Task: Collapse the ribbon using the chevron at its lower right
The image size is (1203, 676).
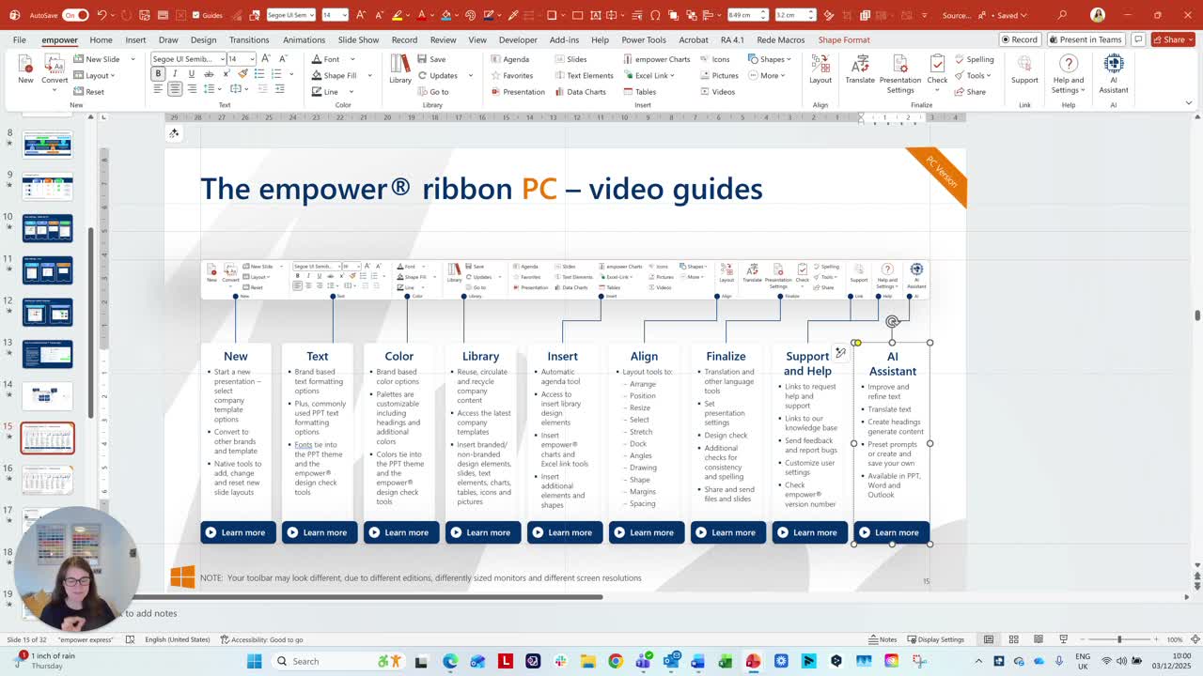Action: 1189,103
